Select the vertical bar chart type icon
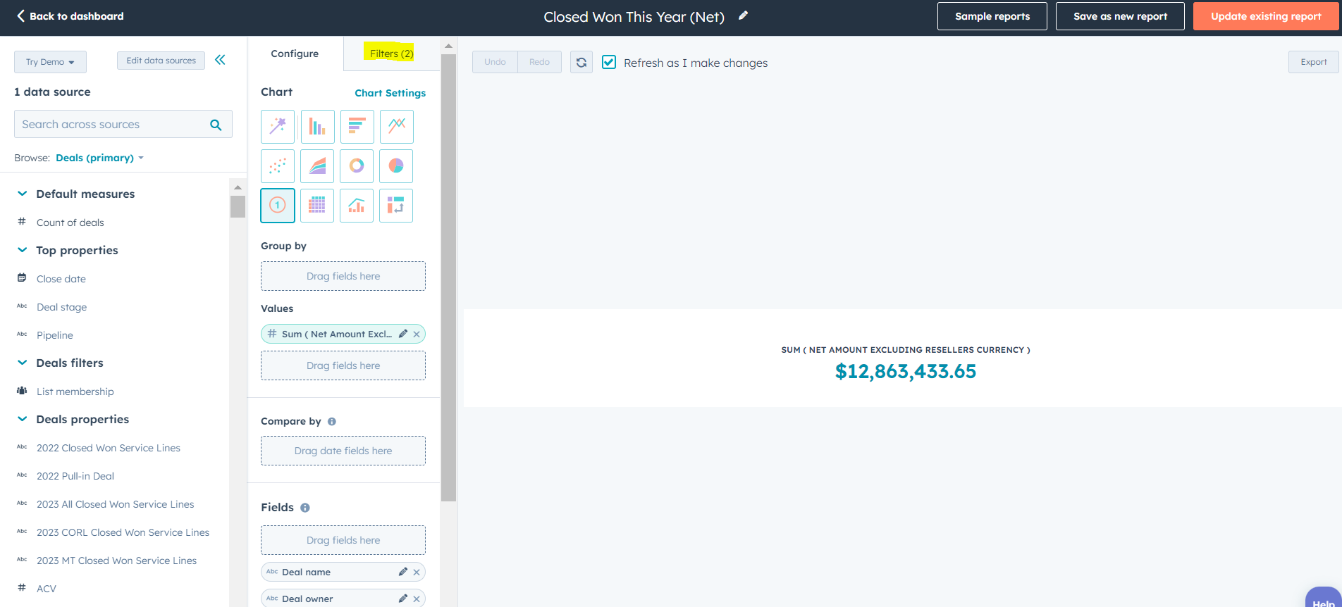The height and width of the screenshot is (607, 1342). click(317, 127)
